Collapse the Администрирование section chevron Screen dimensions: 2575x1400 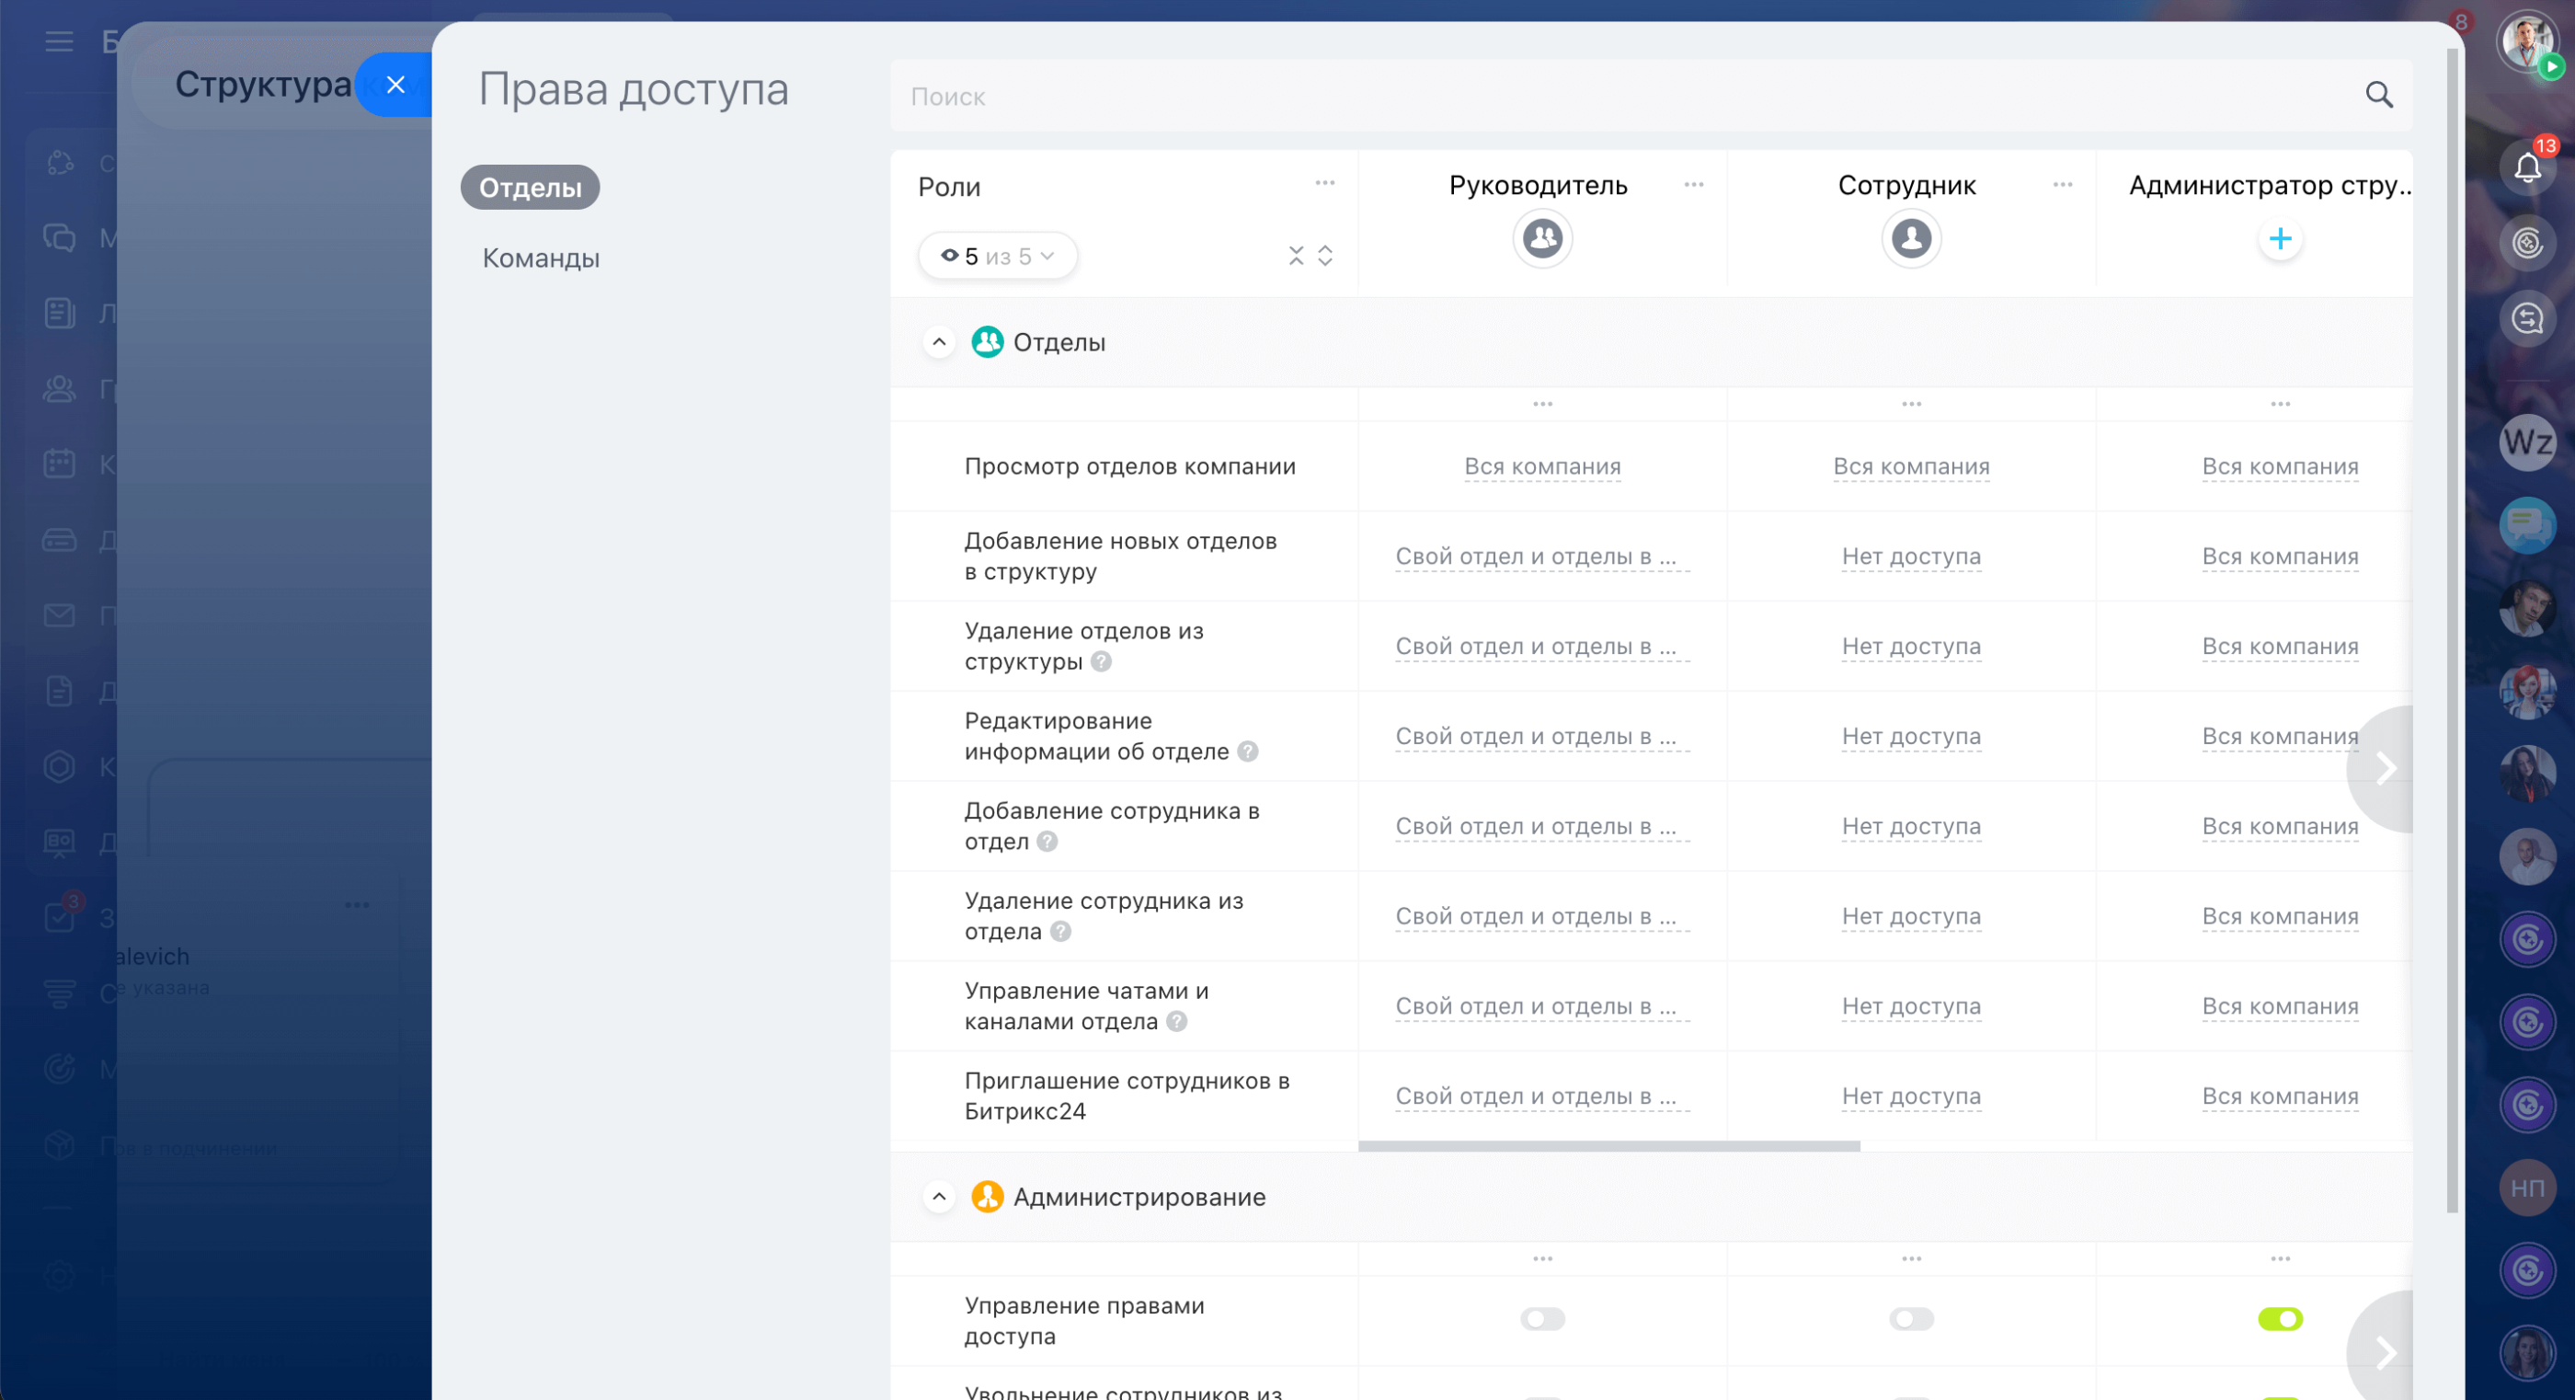pyautogui.click(x=938, y=1197)
